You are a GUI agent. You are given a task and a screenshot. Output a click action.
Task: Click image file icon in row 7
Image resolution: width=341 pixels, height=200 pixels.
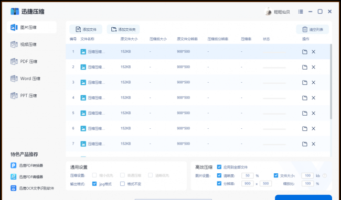click(83, 144)
